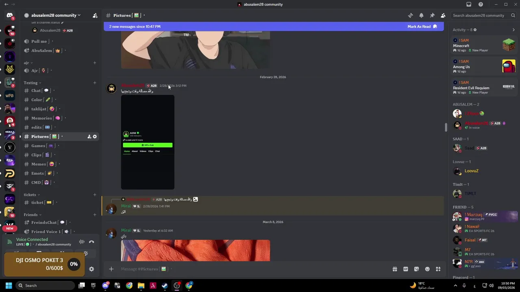Click the DJI OSMO POKET 3 goal progress
This screenshot has width=520, height=292.
[44, 264]
